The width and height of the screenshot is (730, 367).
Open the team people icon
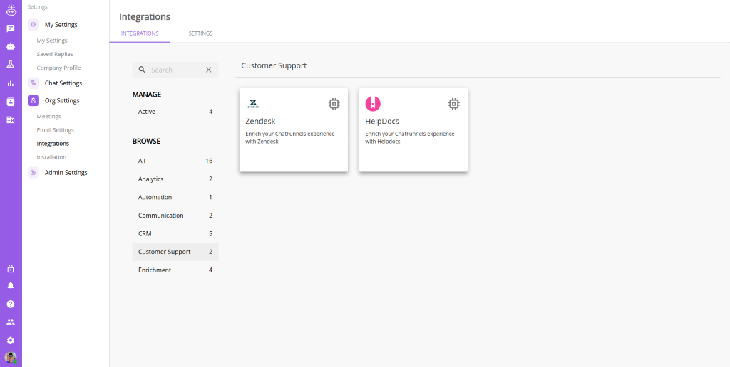(11, 322)
